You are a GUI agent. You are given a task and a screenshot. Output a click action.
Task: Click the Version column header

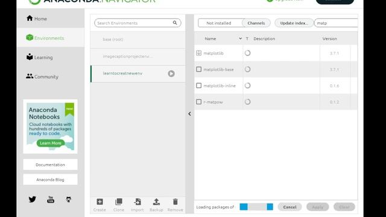point(330,39)
